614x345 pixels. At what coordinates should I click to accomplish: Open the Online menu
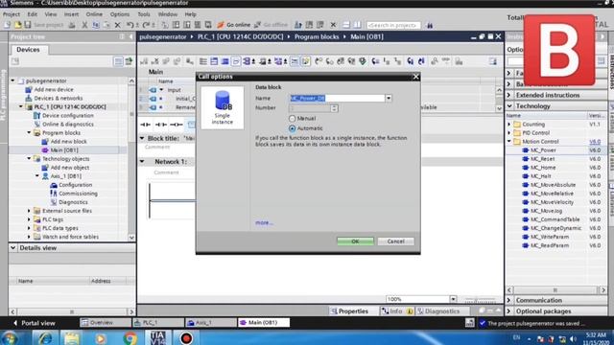coord(94,14)
